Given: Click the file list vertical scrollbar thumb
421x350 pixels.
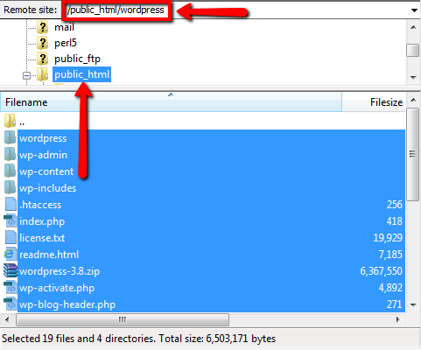Looking at the screenshot, I should coord(413,154).
